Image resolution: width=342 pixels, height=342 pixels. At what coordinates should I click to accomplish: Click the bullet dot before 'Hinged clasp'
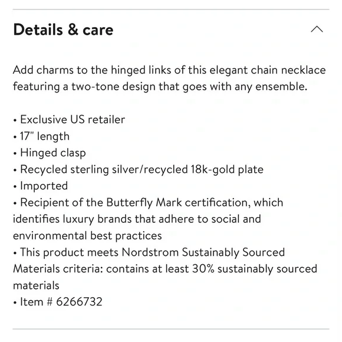pyautogui.click(x=15, y=153)
